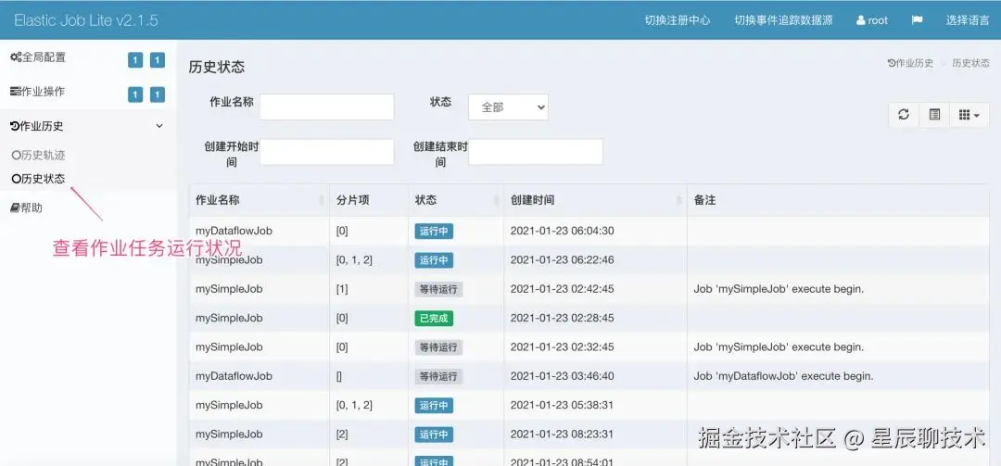Click the 历史状态 page heading
Viewport: 1001px width, 466px height.
click(216, 67)
